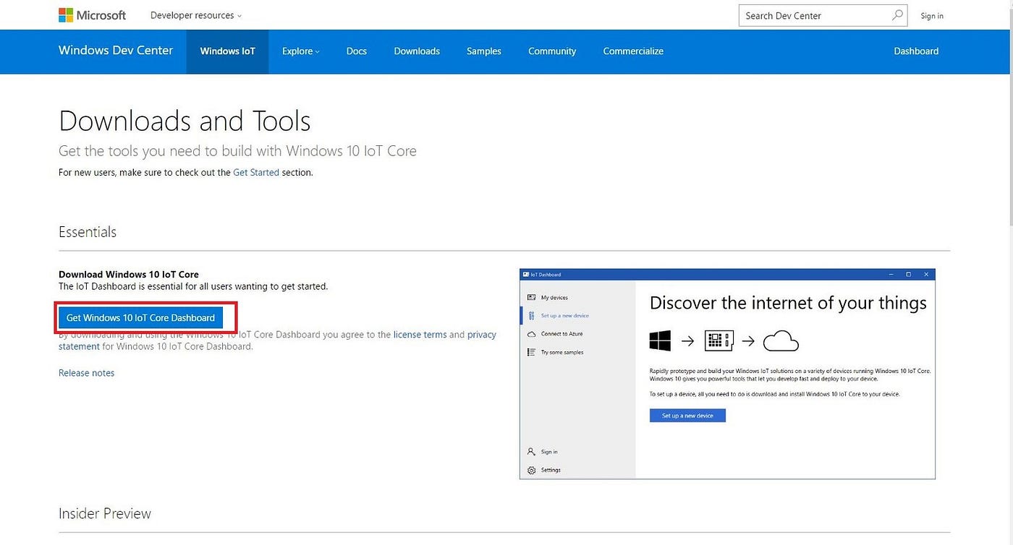
Task: View the Release notes link
Action: pos(85,372)
